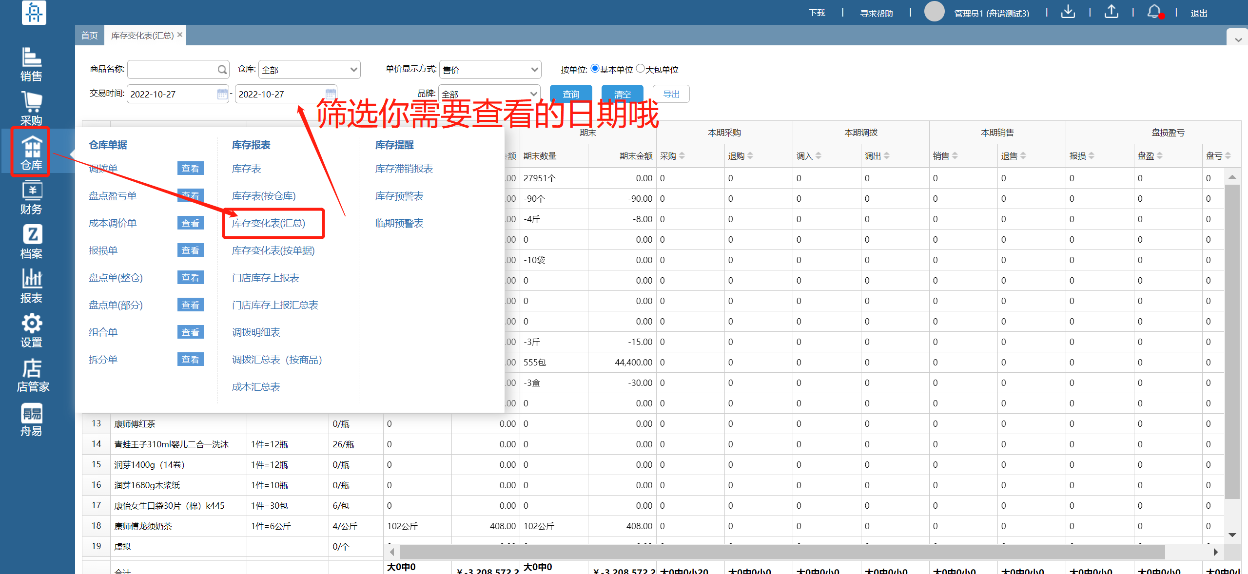Open the 采购 sidebar module
This screenshot has width=1248, height=574.
tap(31, 109)
